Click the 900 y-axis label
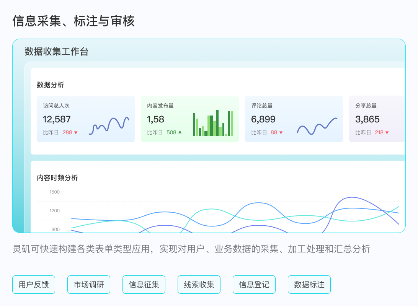Viewport: 418px width, 306px height. click(56, 229)
